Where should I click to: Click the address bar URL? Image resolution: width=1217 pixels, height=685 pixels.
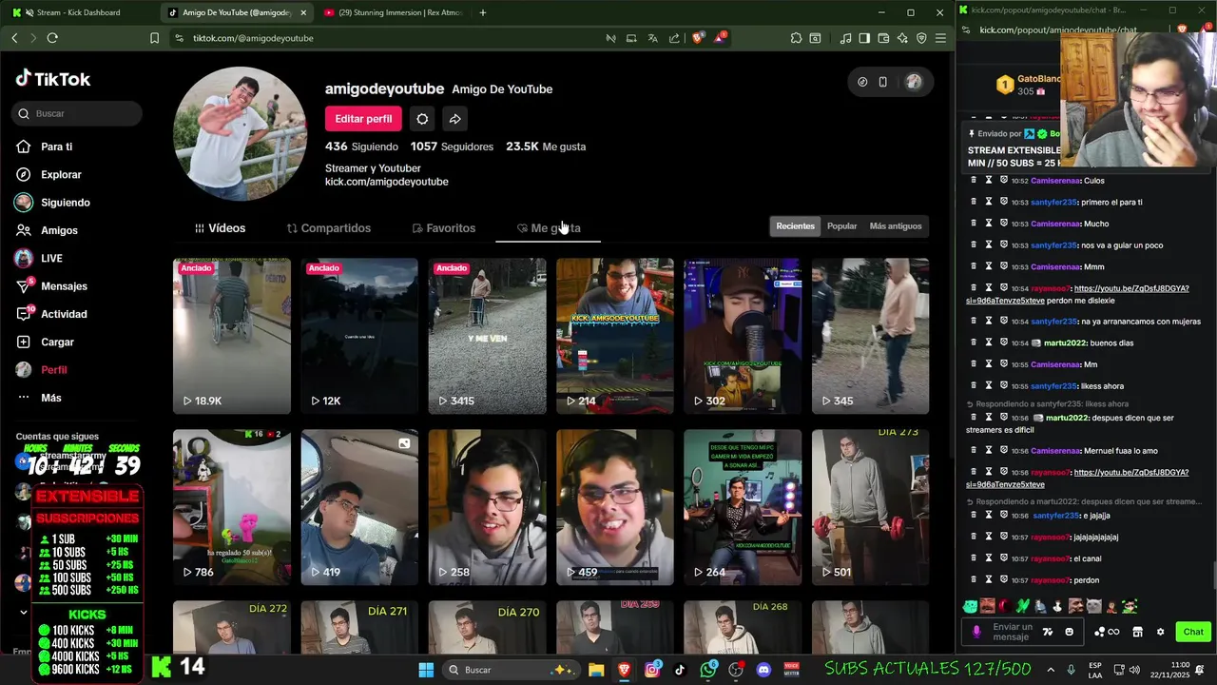pyautogui.click(x=253, y=38)
